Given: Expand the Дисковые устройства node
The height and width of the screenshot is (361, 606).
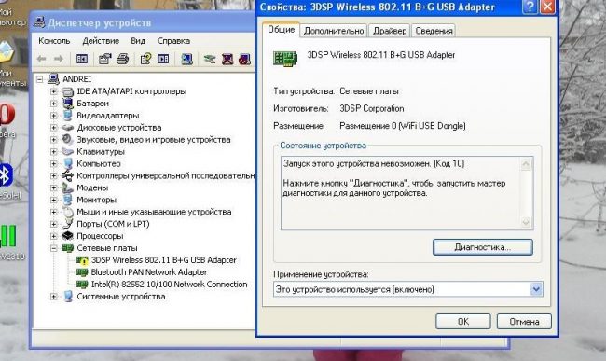Looking at the screenshot, I should coord(54,128).
